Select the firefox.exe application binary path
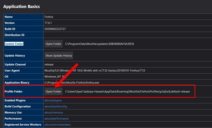The width and height of the screenshot is (212, 128). 72,83
